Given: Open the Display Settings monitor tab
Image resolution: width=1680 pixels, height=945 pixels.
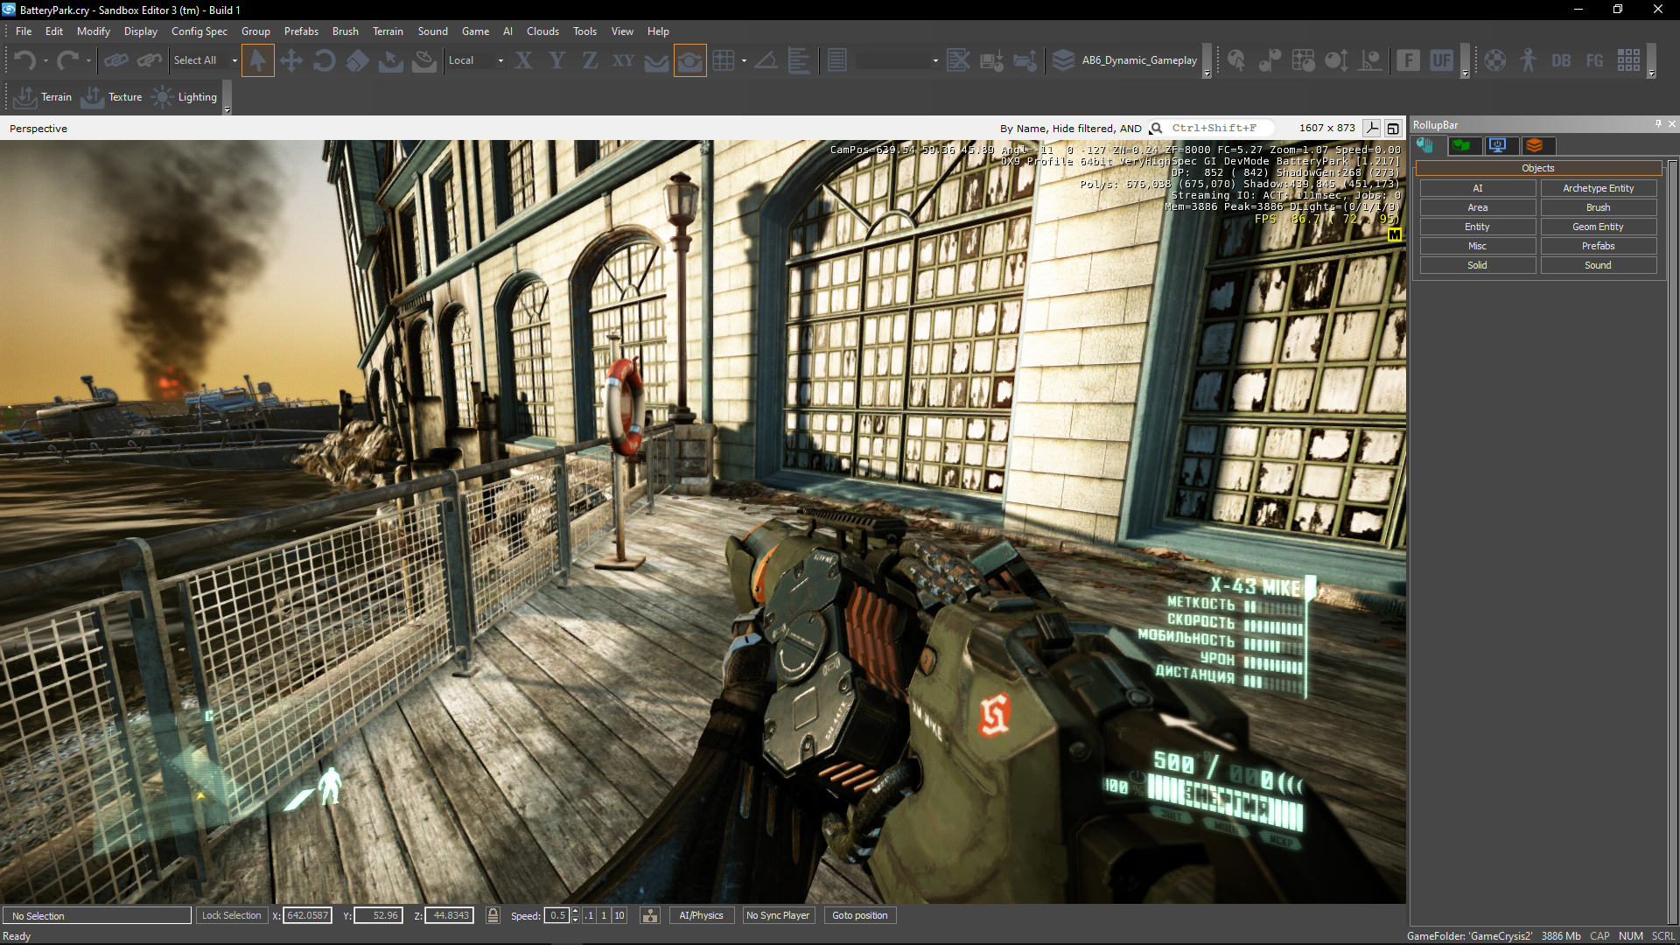Looking at the screenshot, I should (1498, 145).
